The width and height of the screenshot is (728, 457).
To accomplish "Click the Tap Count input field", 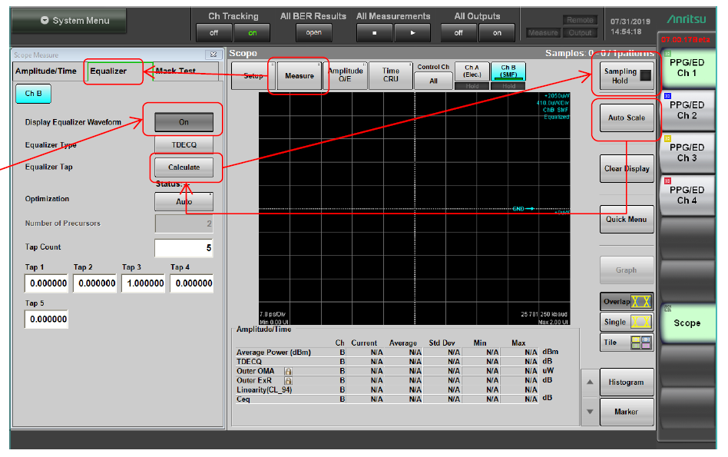I will pyautogui.click(x=184, y=247).
